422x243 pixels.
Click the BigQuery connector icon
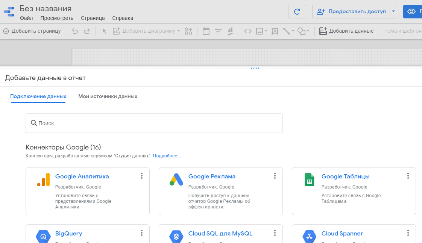click(x=43, y=237)
